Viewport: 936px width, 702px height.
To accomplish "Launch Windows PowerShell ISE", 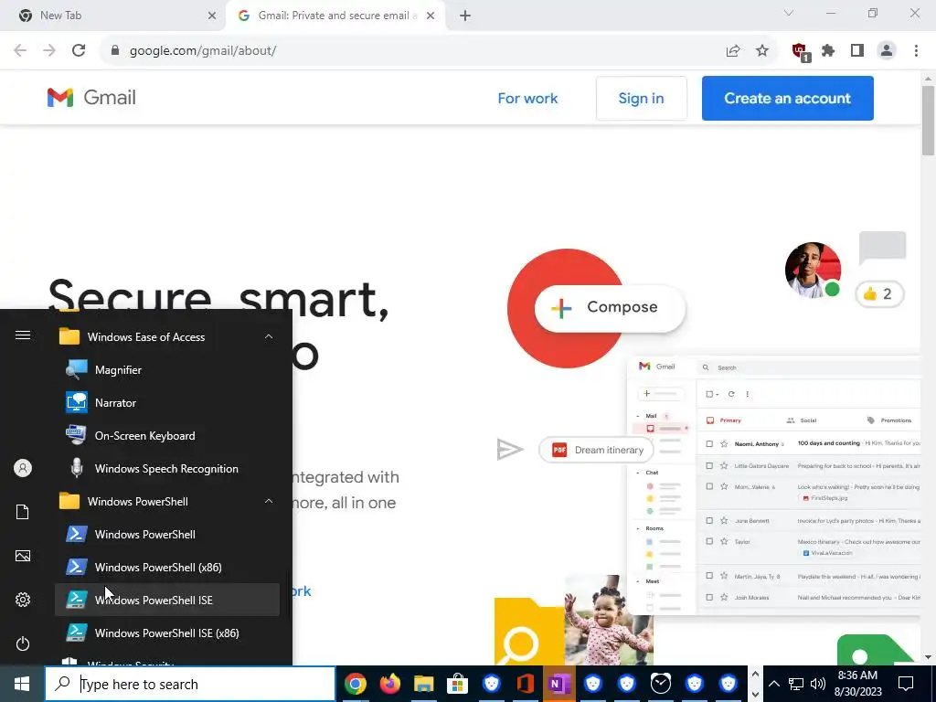I will 167,600.
